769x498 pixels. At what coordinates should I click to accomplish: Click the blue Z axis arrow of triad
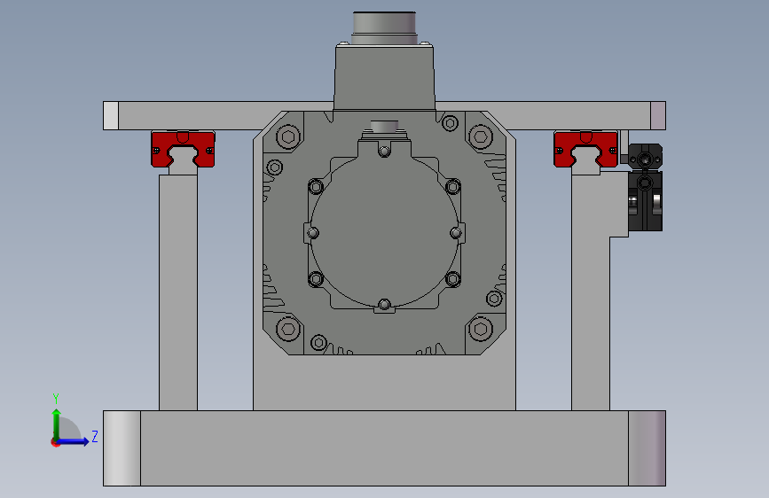click(74, 441)
